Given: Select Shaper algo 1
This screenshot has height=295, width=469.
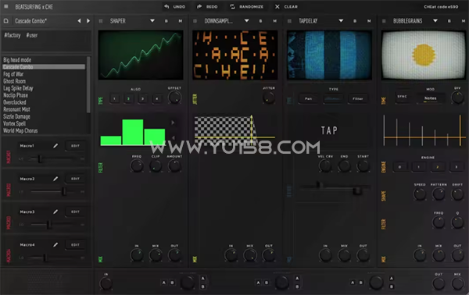Looking at the screenshot, I should [115, 98].
